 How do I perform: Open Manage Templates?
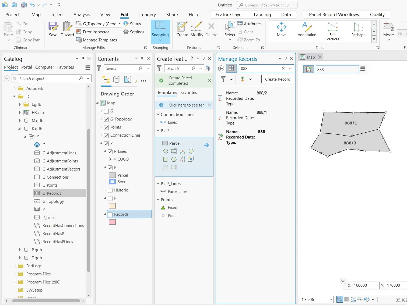point(97,40)
